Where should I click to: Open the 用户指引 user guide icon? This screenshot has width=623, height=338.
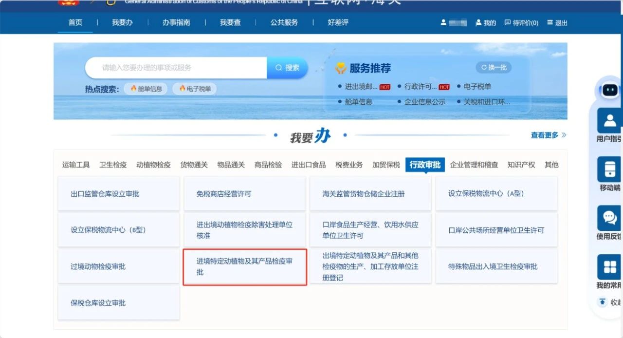pyautogui.click(x=610, y=120)
